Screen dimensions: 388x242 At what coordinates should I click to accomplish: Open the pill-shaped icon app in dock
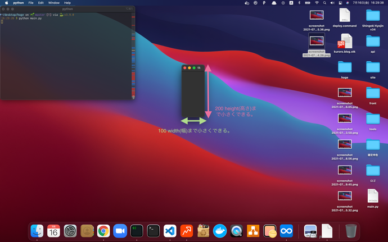[x=270, y=231]
